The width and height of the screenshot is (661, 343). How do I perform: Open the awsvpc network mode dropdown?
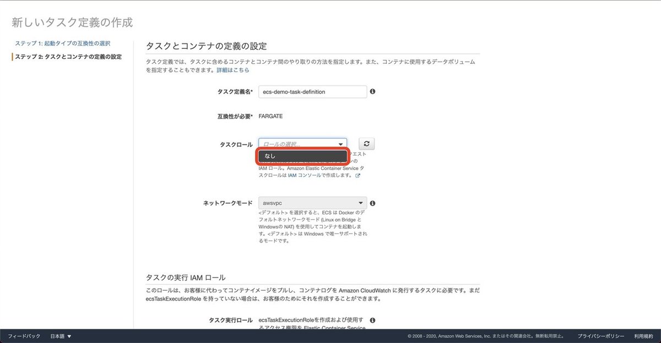312,203
